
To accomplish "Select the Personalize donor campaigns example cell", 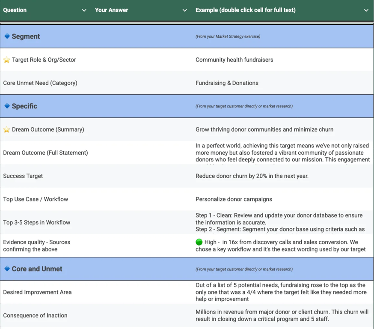I will (234, 199).
